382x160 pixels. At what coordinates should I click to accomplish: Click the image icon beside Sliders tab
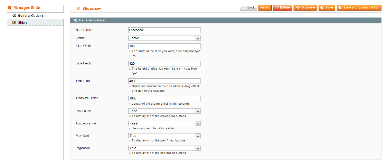pyautogui.click(x=14, y=23)
